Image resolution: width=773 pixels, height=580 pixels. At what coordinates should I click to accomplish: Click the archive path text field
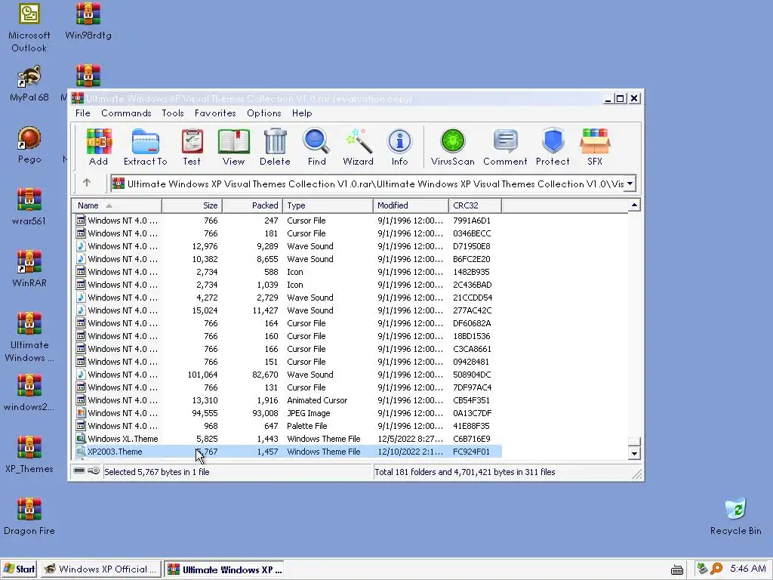368,184
